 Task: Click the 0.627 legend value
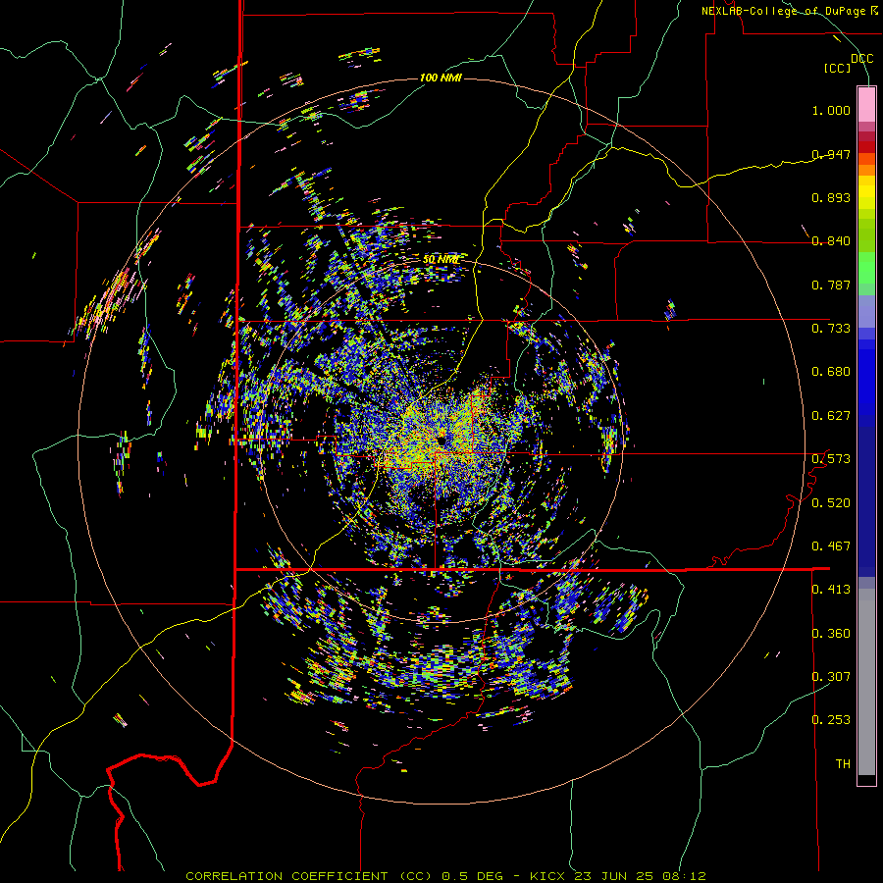point(831,416)
